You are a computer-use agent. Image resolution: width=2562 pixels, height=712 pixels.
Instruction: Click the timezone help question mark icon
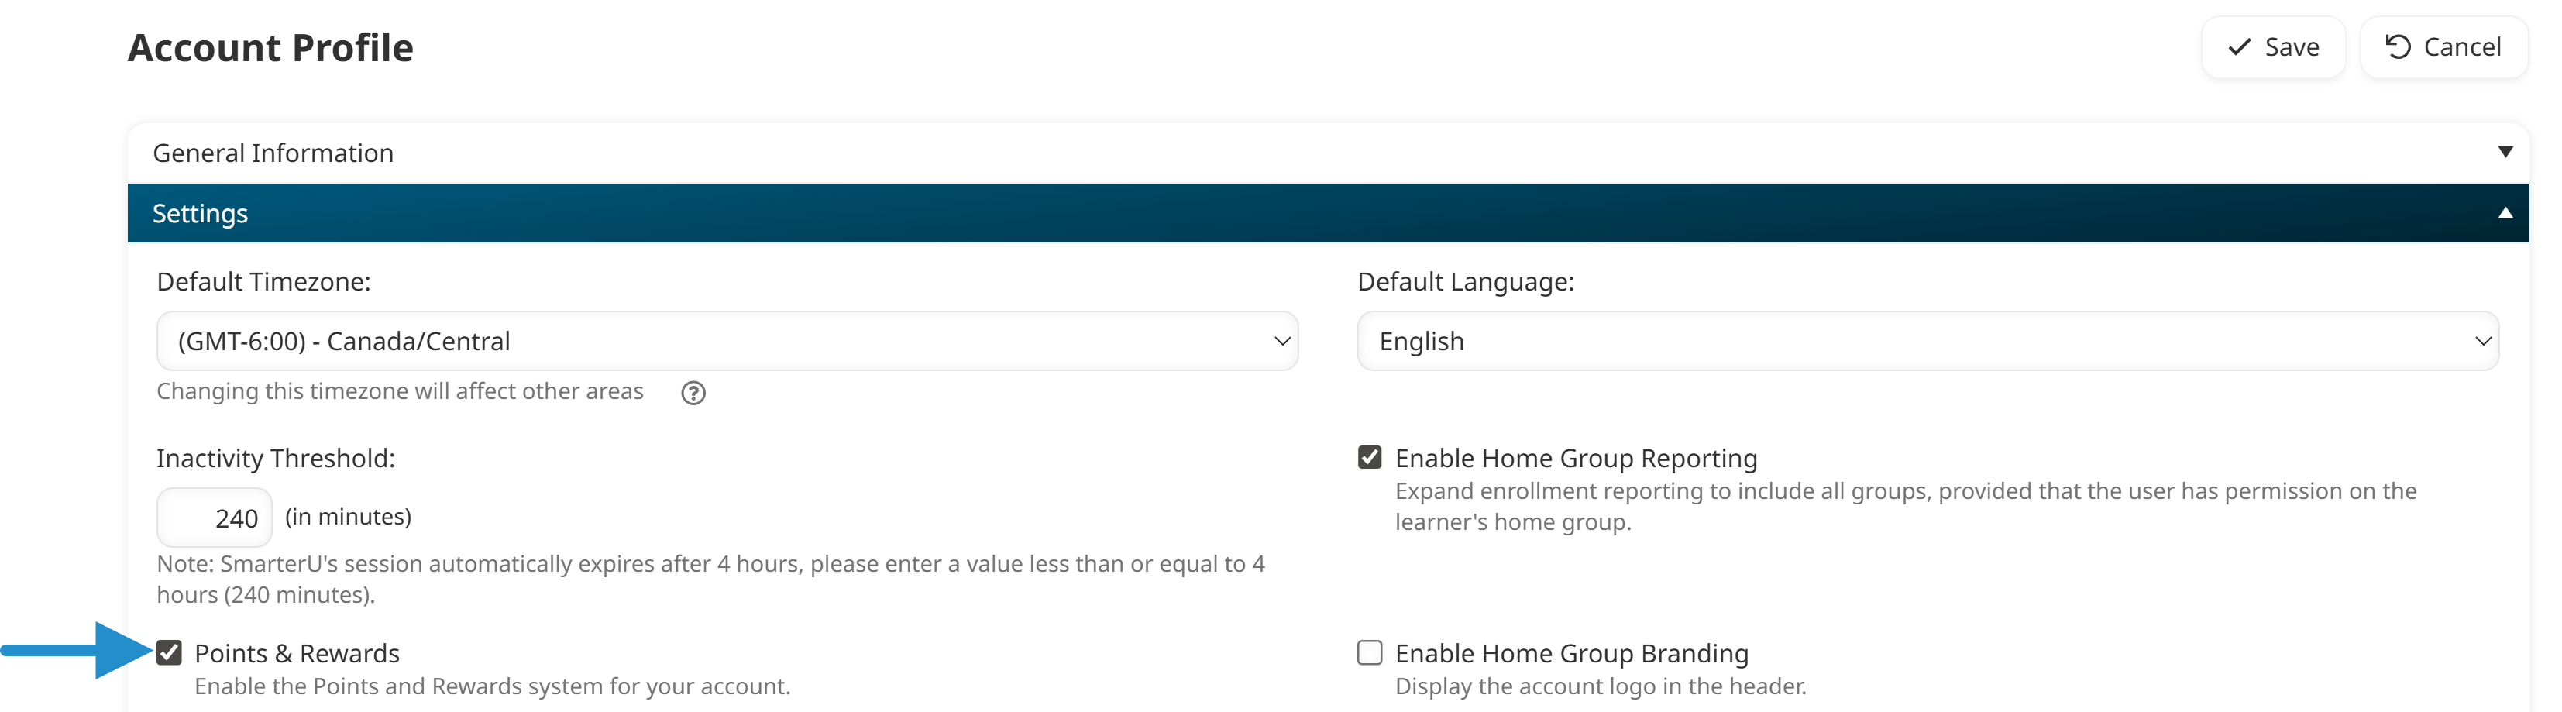(693, 393)
